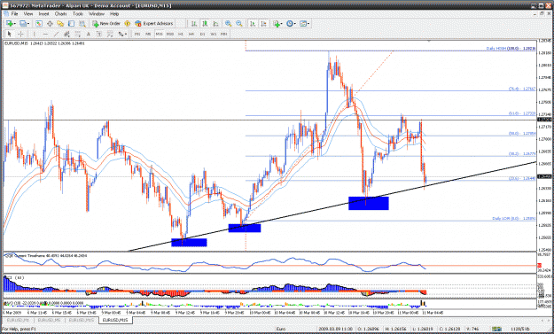Click the chart shift triangle marker
The image size is (554, 334).
429,42
